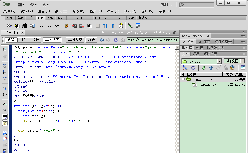Toggle line numbers with the # icon
This screenshot has width=248, height=153.
[x=5, y=104]
